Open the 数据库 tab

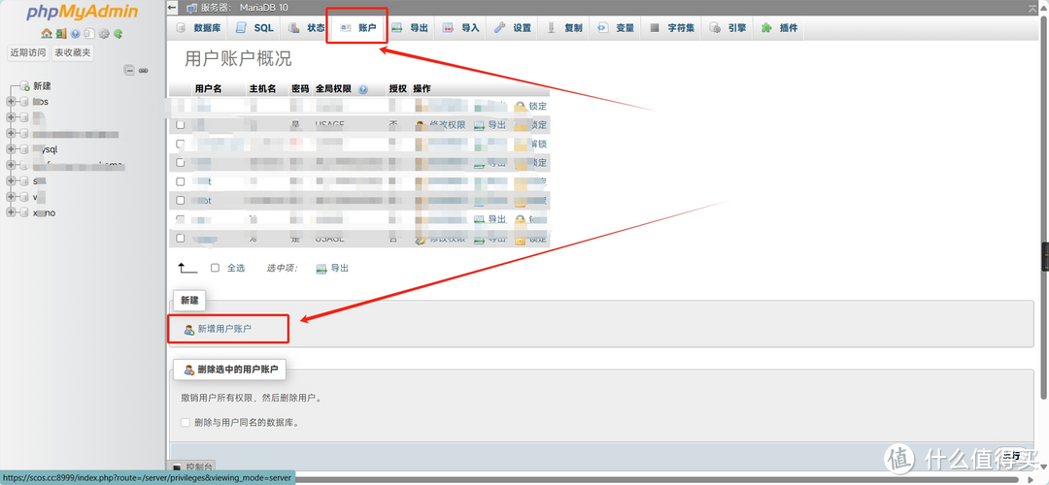coord(197,28)
